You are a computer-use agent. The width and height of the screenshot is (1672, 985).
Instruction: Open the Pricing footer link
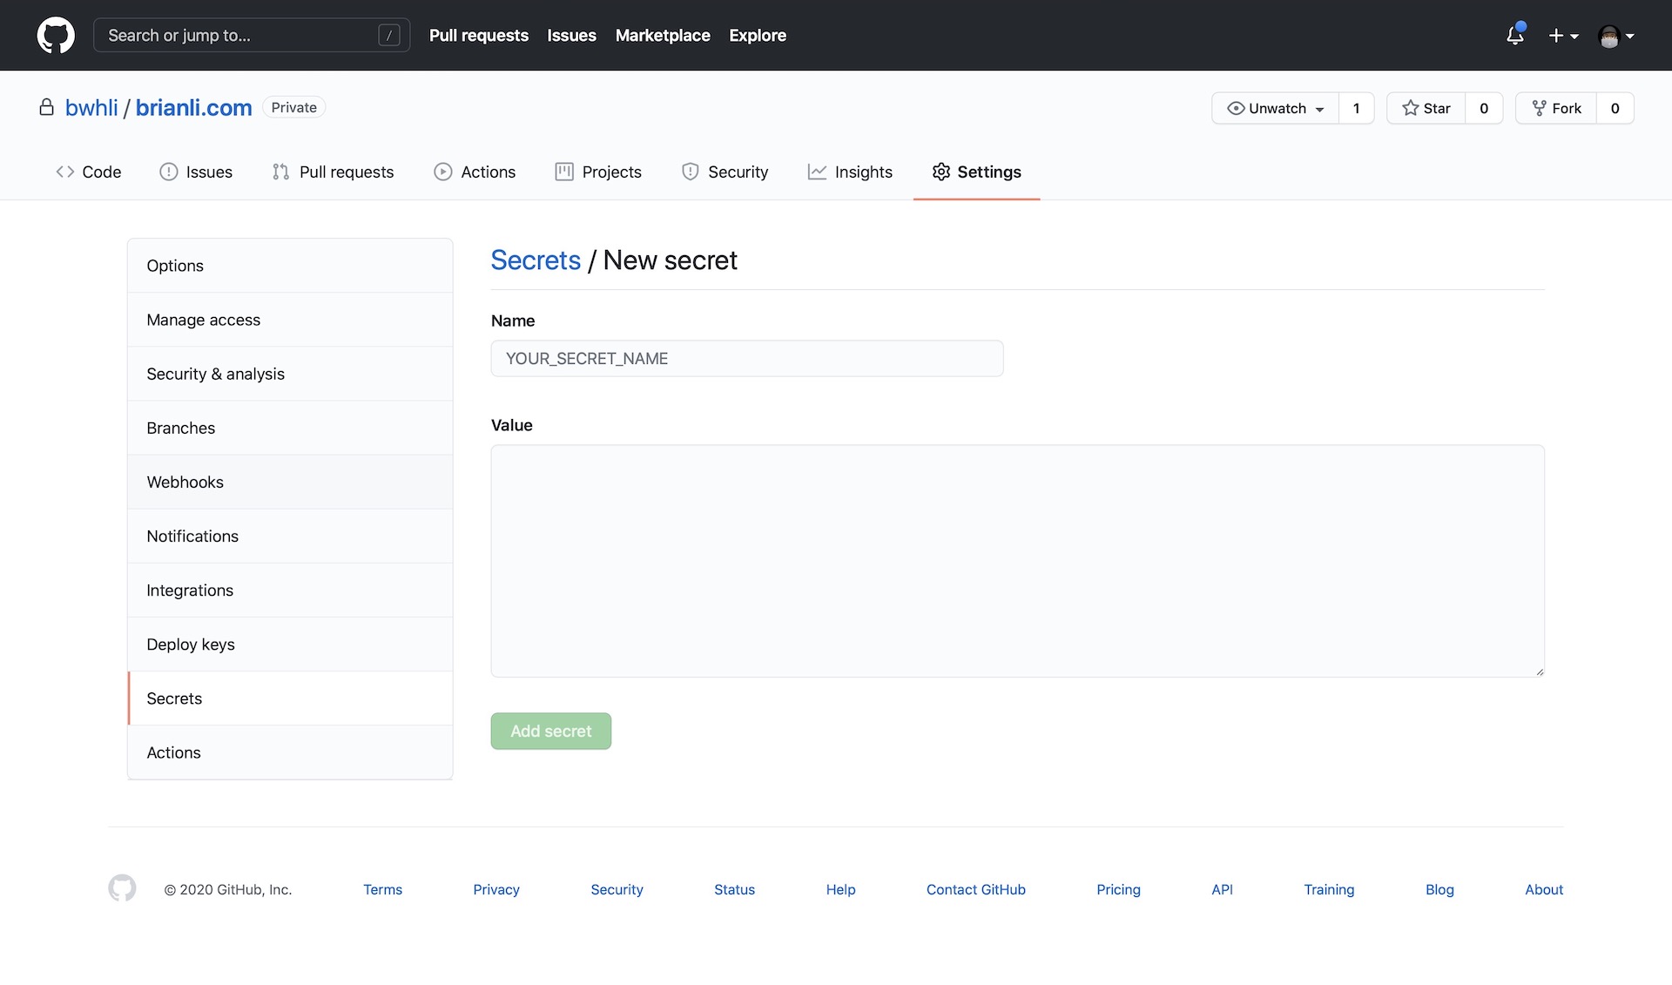[x=1118, y=889]
